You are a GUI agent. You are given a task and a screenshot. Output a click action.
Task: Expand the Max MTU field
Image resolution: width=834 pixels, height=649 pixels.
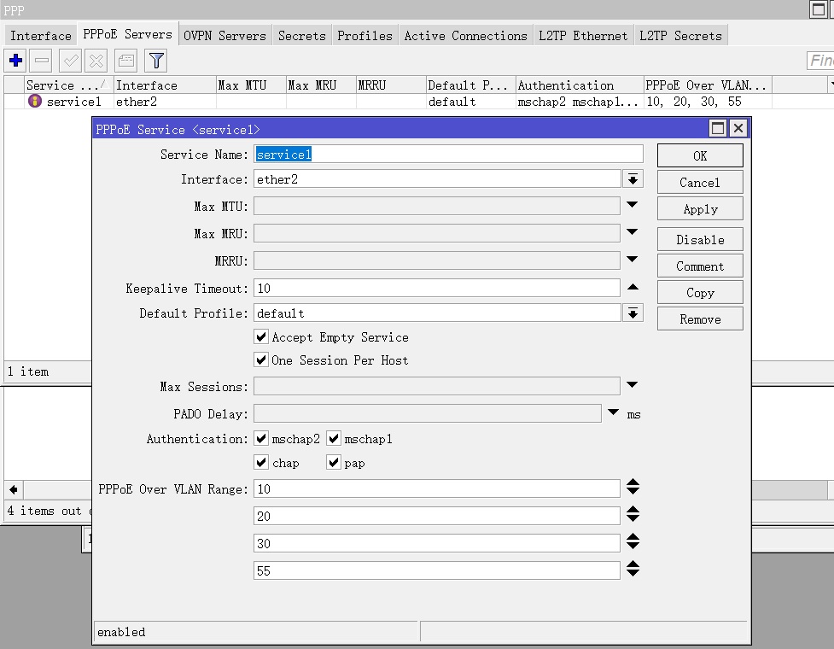pos(633,205)
